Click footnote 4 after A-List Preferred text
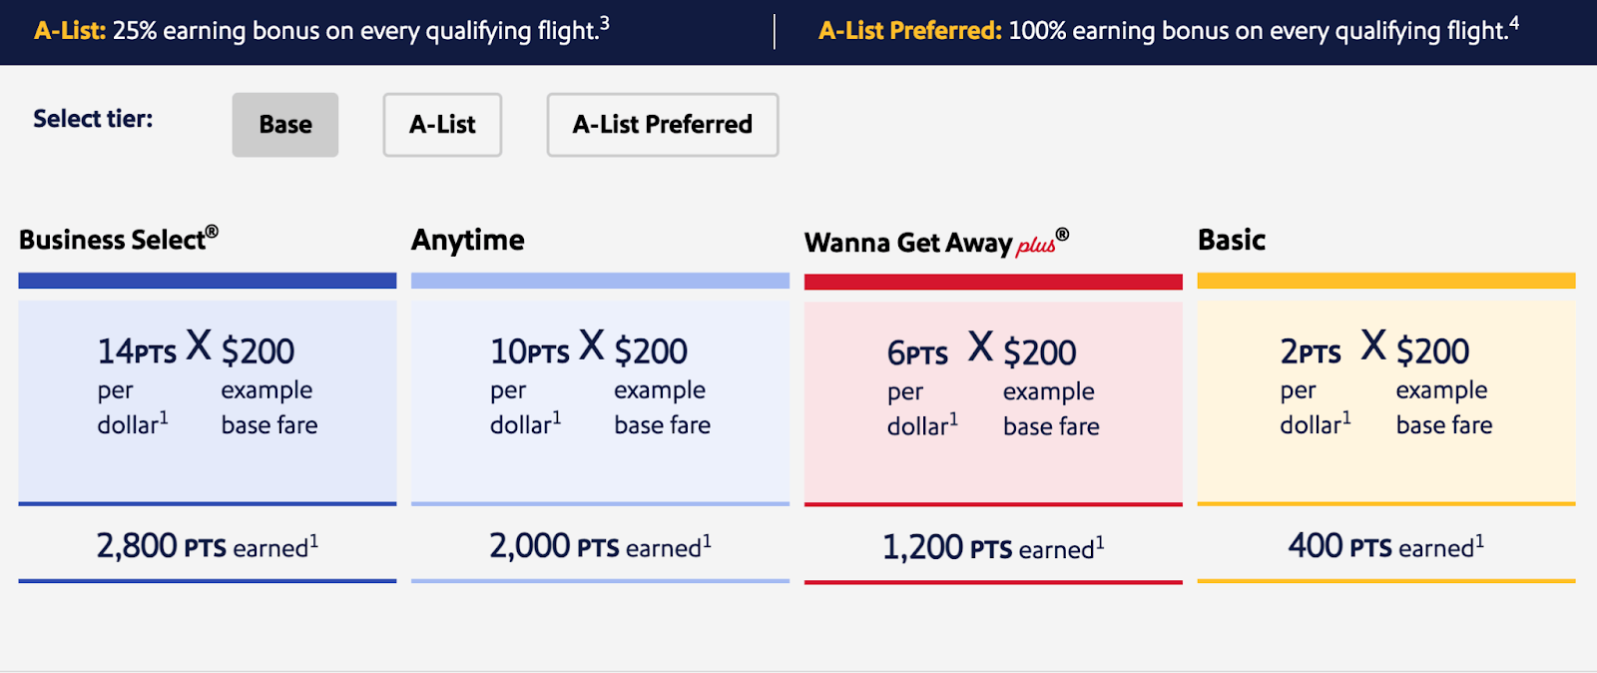The image size is (1597, 673). (1514, 23)
